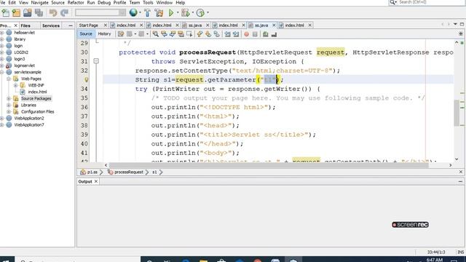This screenshot has height=262, width=466.
Task: Open configuration combo box in toolbar
Action: [100, 12]
